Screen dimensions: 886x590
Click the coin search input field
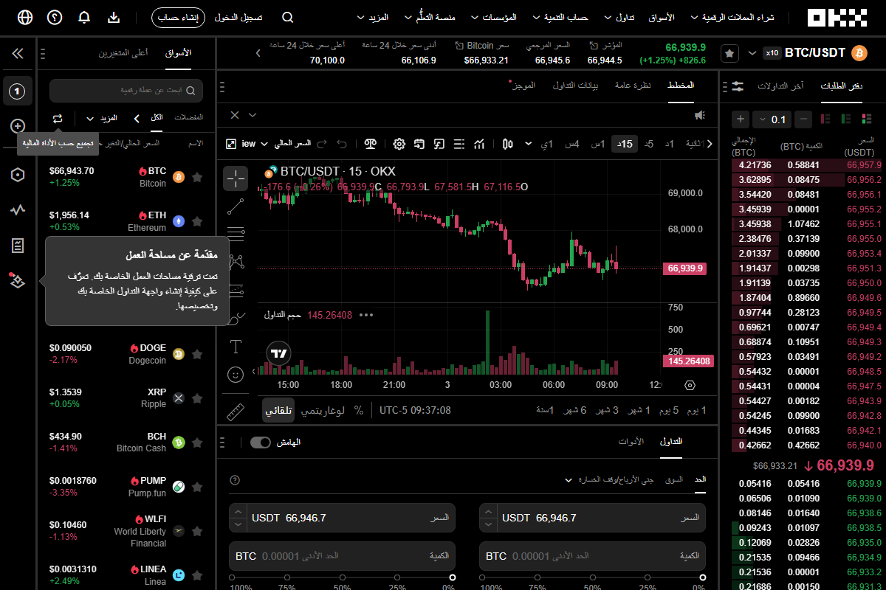tap(126, 90)
